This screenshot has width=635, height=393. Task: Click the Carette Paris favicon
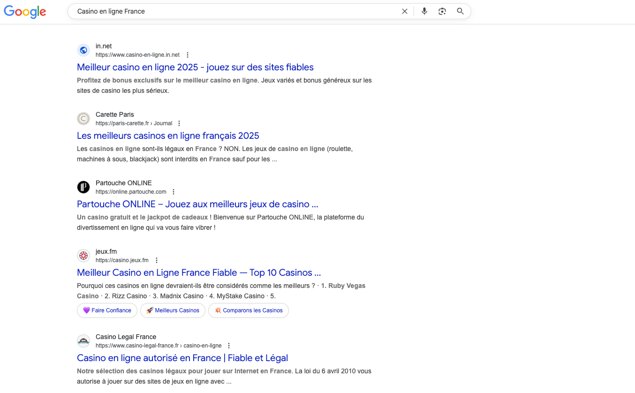[83, 119]
